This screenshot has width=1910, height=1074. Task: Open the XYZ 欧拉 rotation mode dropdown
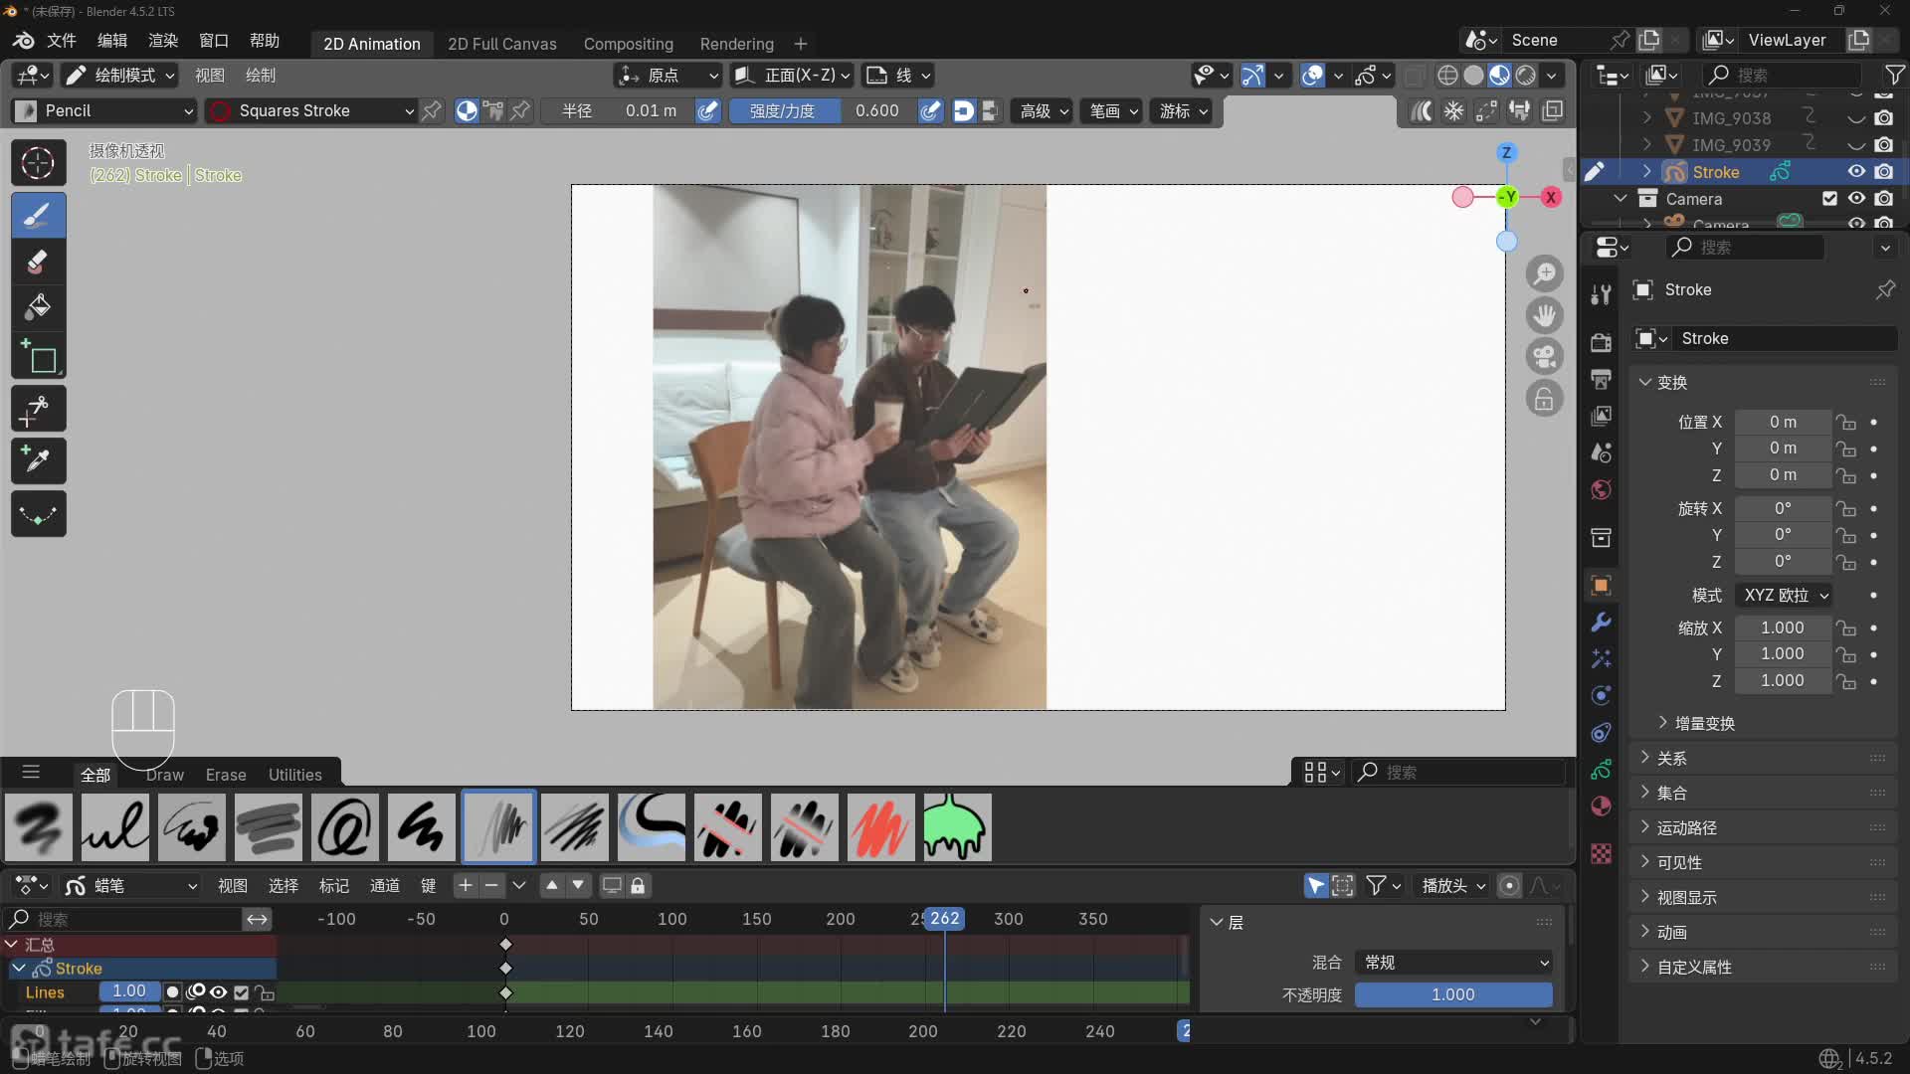click(1785, 595)
